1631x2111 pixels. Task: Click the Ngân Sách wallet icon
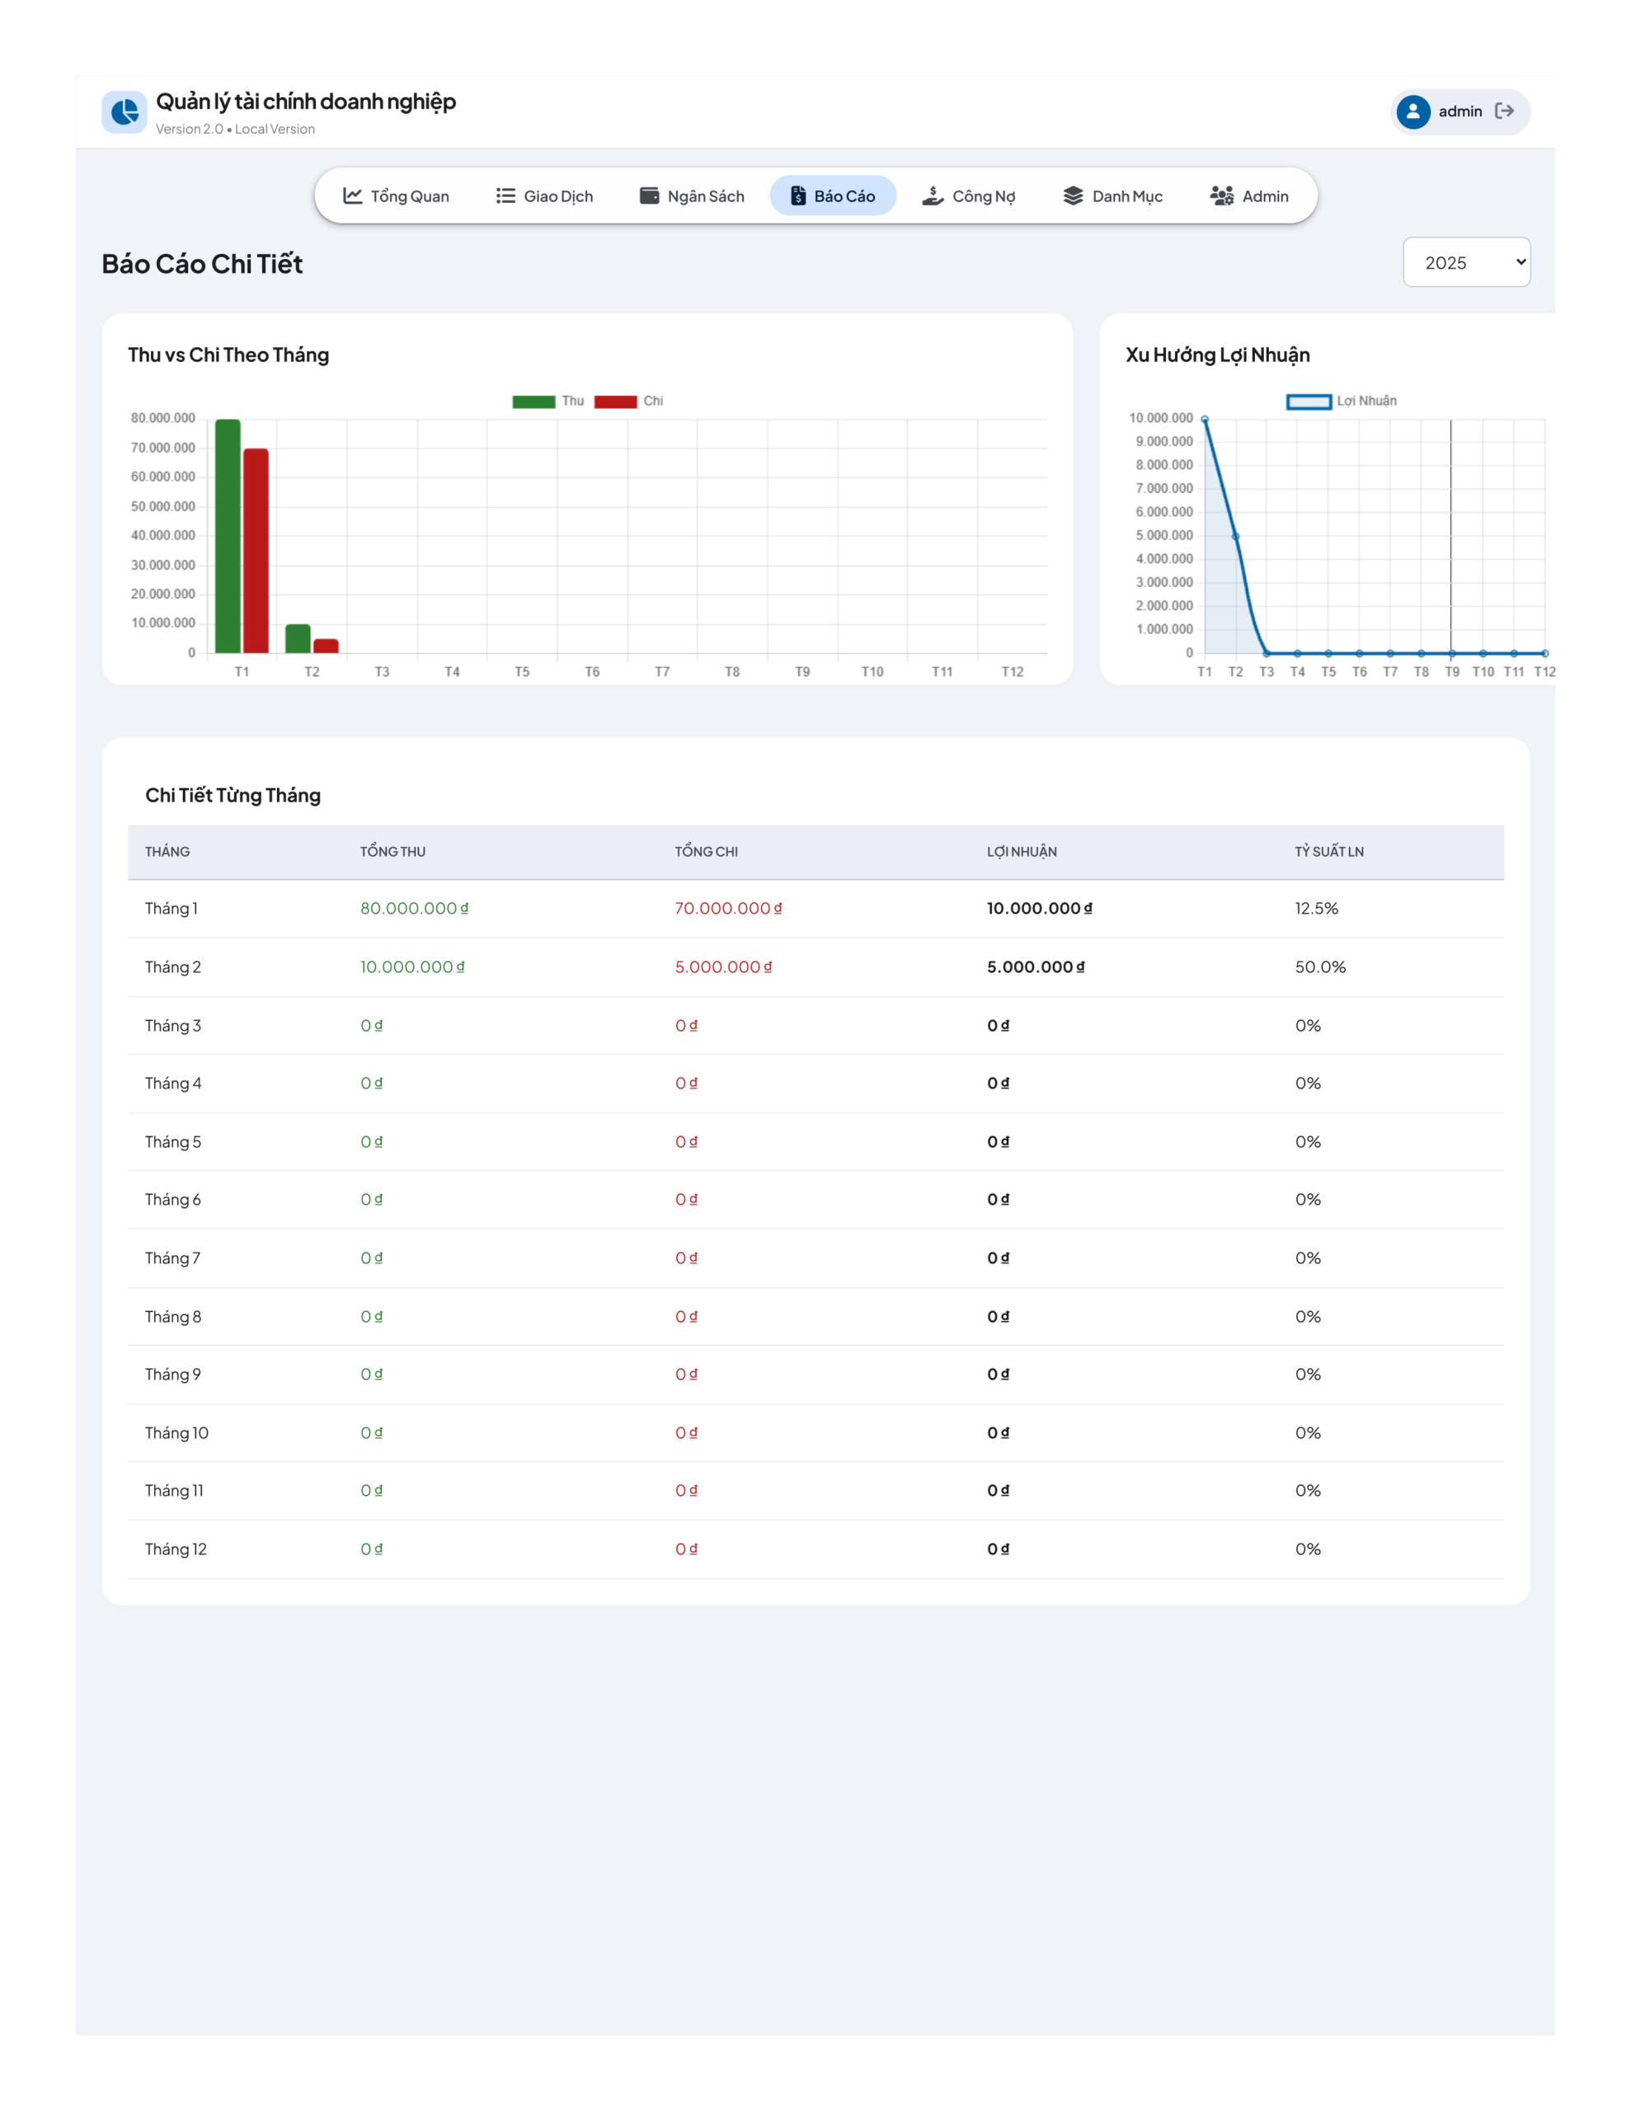coord(649,196)
